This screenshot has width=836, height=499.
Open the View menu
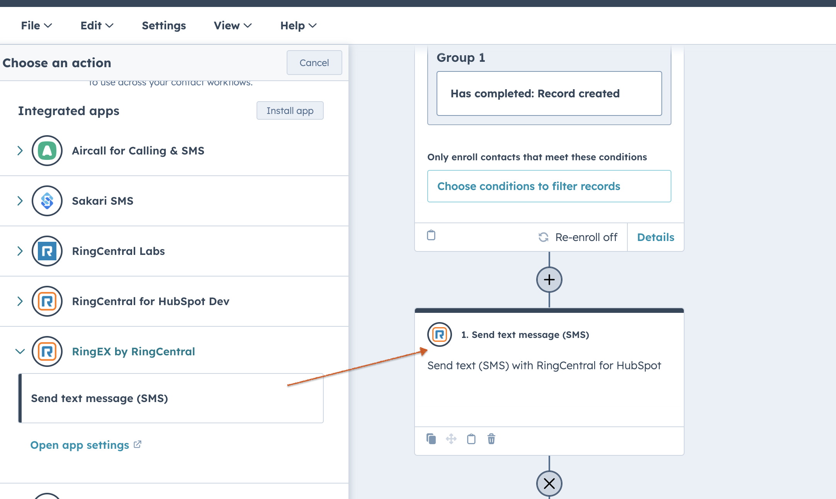pyautogui.click(x=233, y=25)
